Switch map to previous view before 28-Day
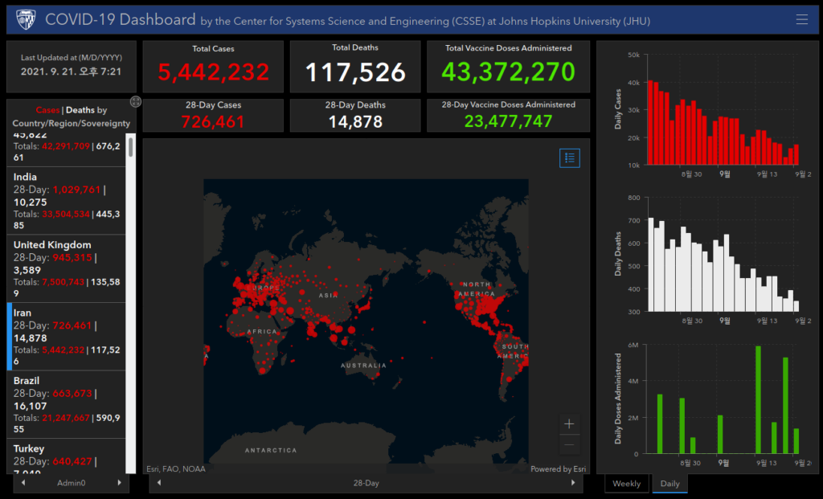This screenshot has width=823, height=499. point(159,483)
